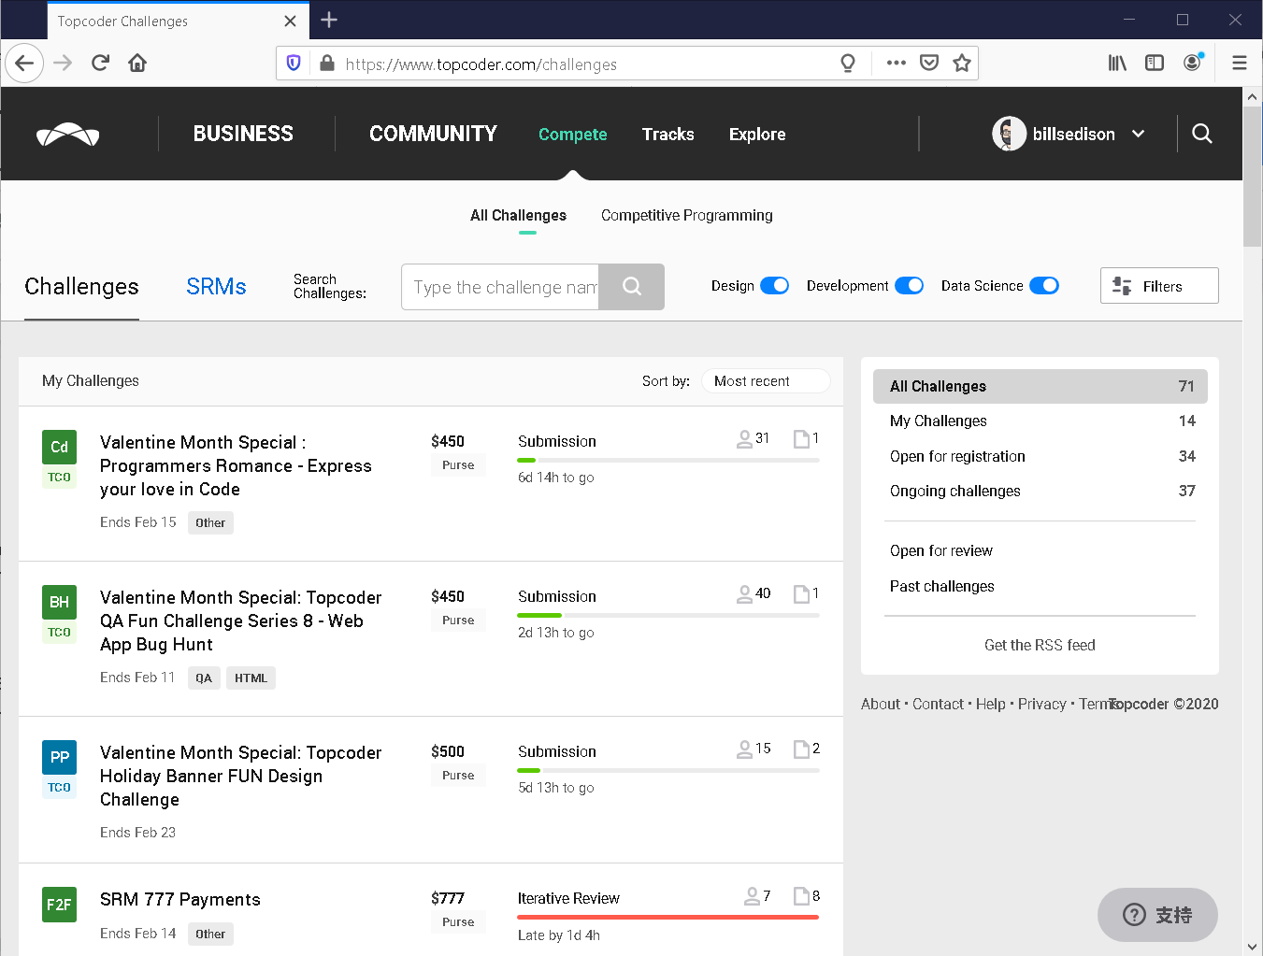Screen dimensions: 1263x956
Task: Click registrants icon showing 15
Action: [x=744, y=749]
